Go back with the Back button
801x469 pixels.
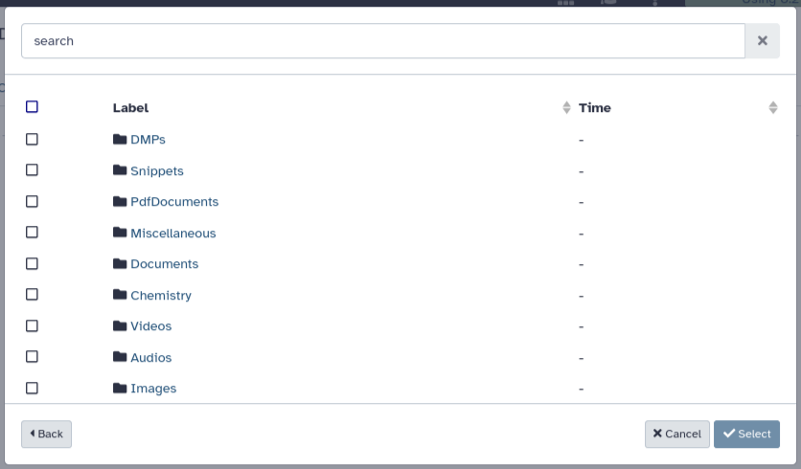(47, 434)
